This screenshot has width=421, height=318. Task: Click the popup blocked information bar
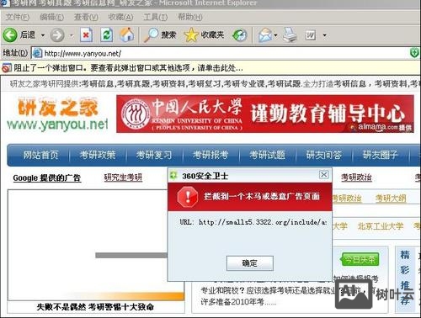pyautogui.click(x=210, y=67)
